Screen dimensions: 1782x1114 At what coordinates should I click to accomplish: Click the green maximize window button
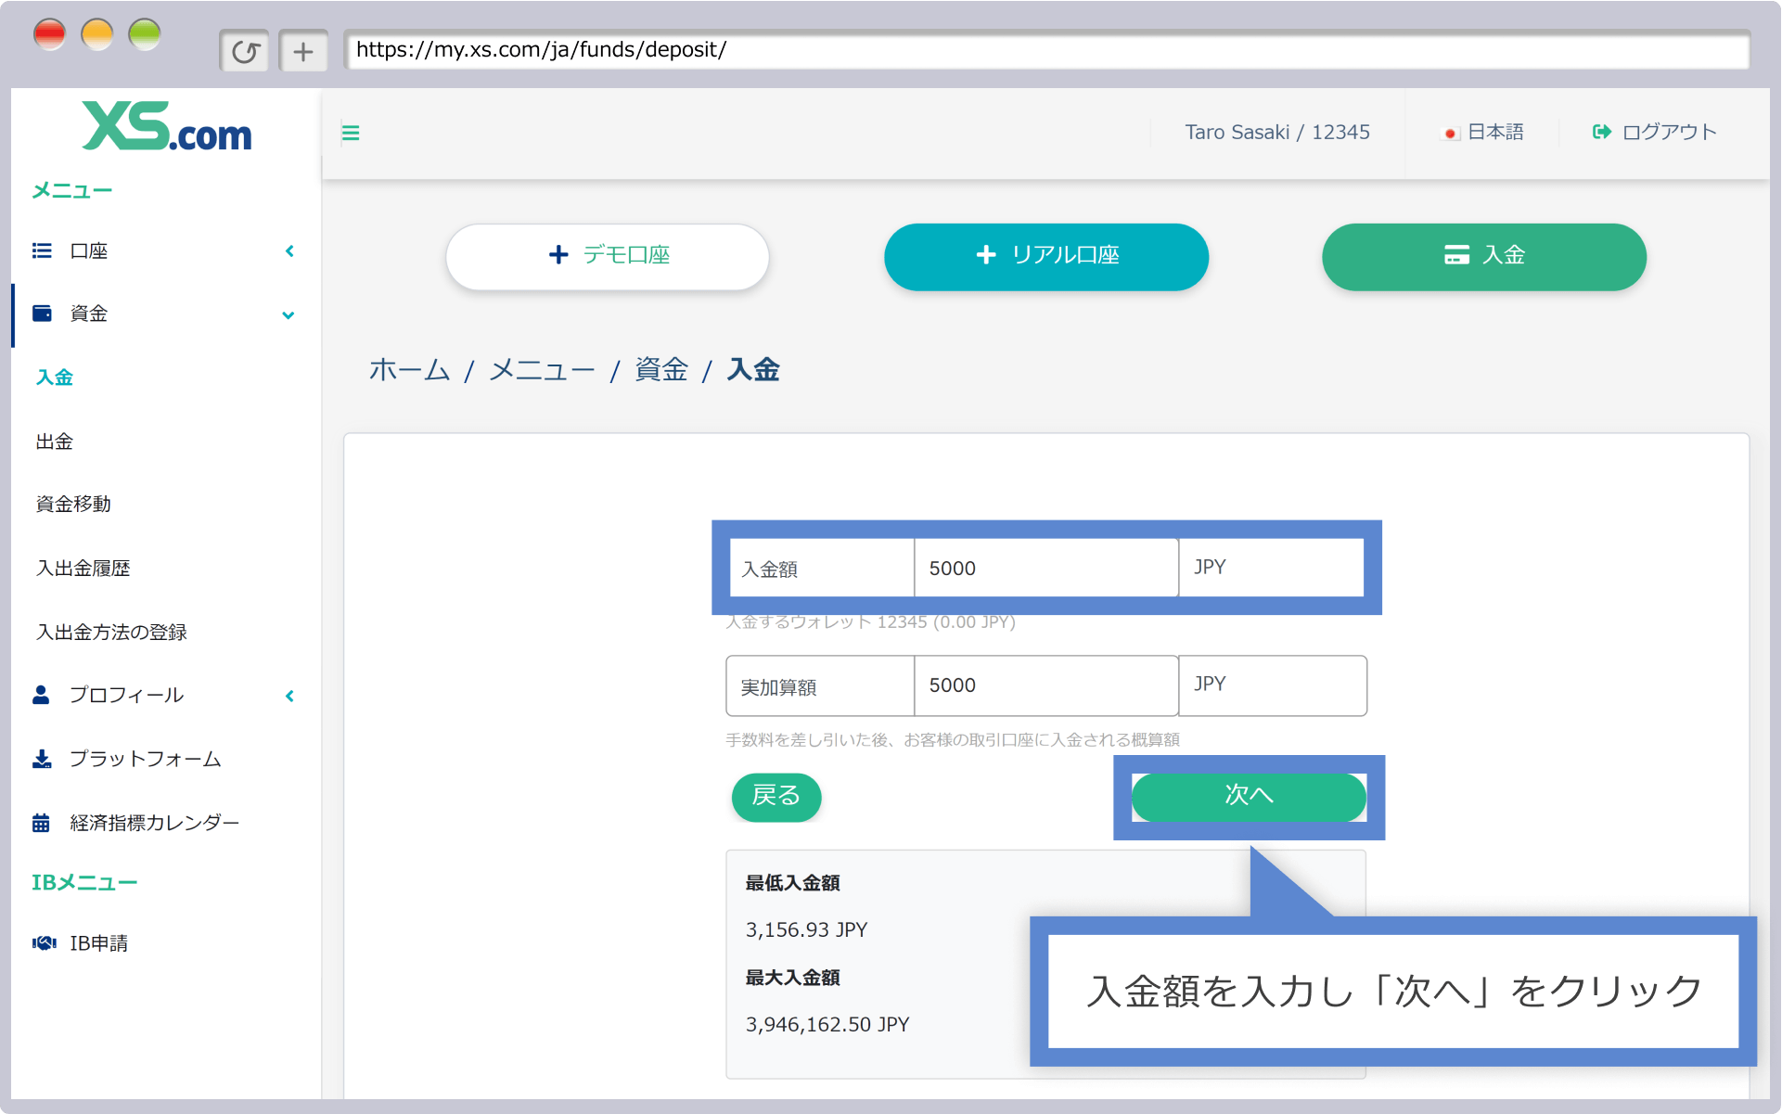pos(144,35)
